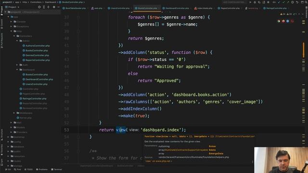Click the 'dashboard.index' string on line 53

161,130
